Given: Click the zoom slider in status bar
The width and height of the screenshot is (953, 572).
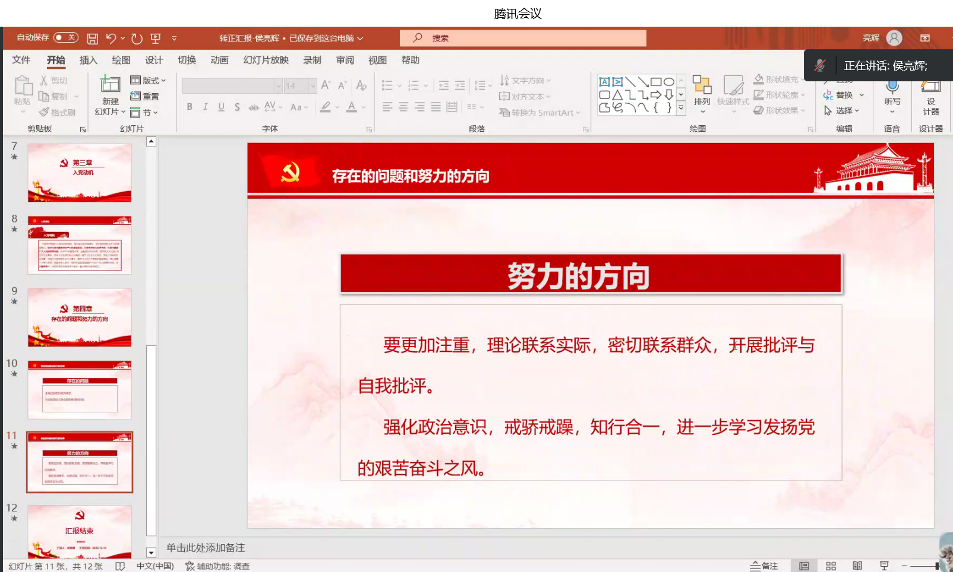Looking at the screenshot, I should (x=923, y=566).
